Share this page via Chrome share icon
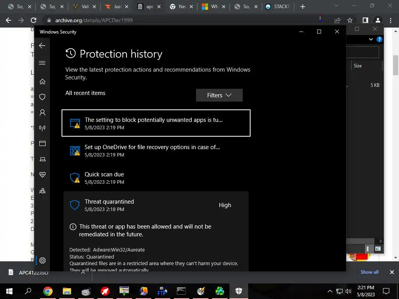 click(337, 20)
